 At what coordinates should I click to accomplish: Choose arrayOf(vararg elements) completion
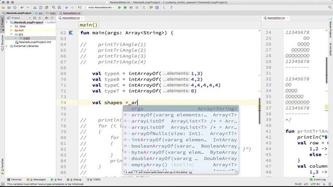181,115
